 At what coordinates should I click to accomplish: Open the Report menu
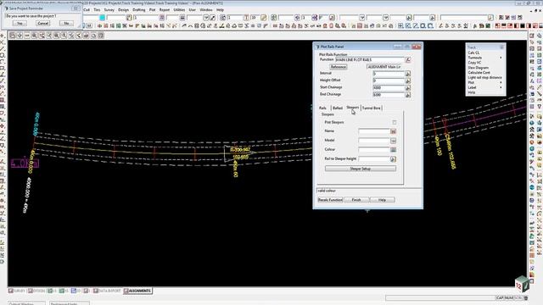click(x=165, y=9)
